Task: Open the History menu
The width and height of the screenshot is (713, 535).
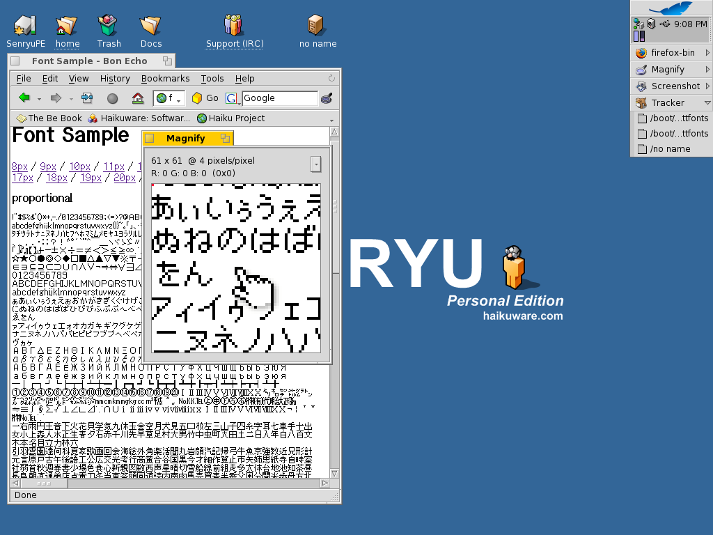Action: [x=115, y=79]
